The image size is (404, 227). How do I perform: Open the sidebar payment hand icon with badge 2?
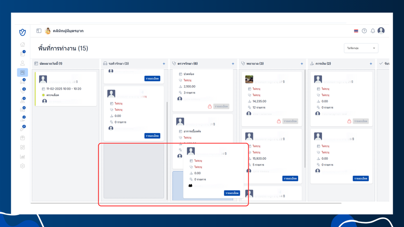point(23,119)
